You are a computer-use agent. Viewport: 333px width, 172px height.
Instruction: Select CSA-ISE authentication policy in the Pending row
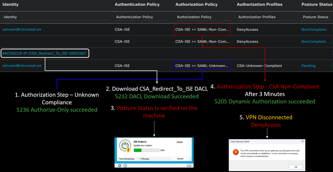coord(122,66)
